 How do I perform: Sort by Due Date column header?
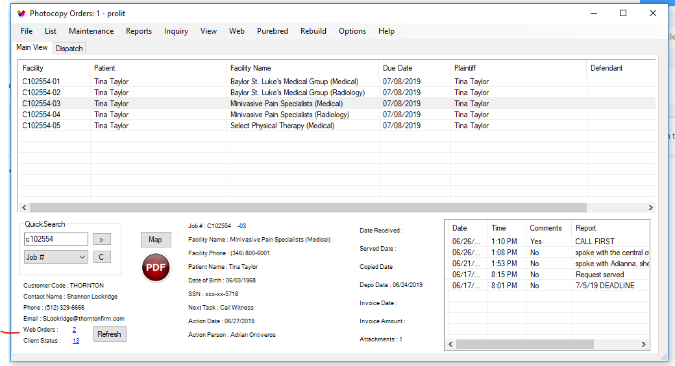click(415, 68)
